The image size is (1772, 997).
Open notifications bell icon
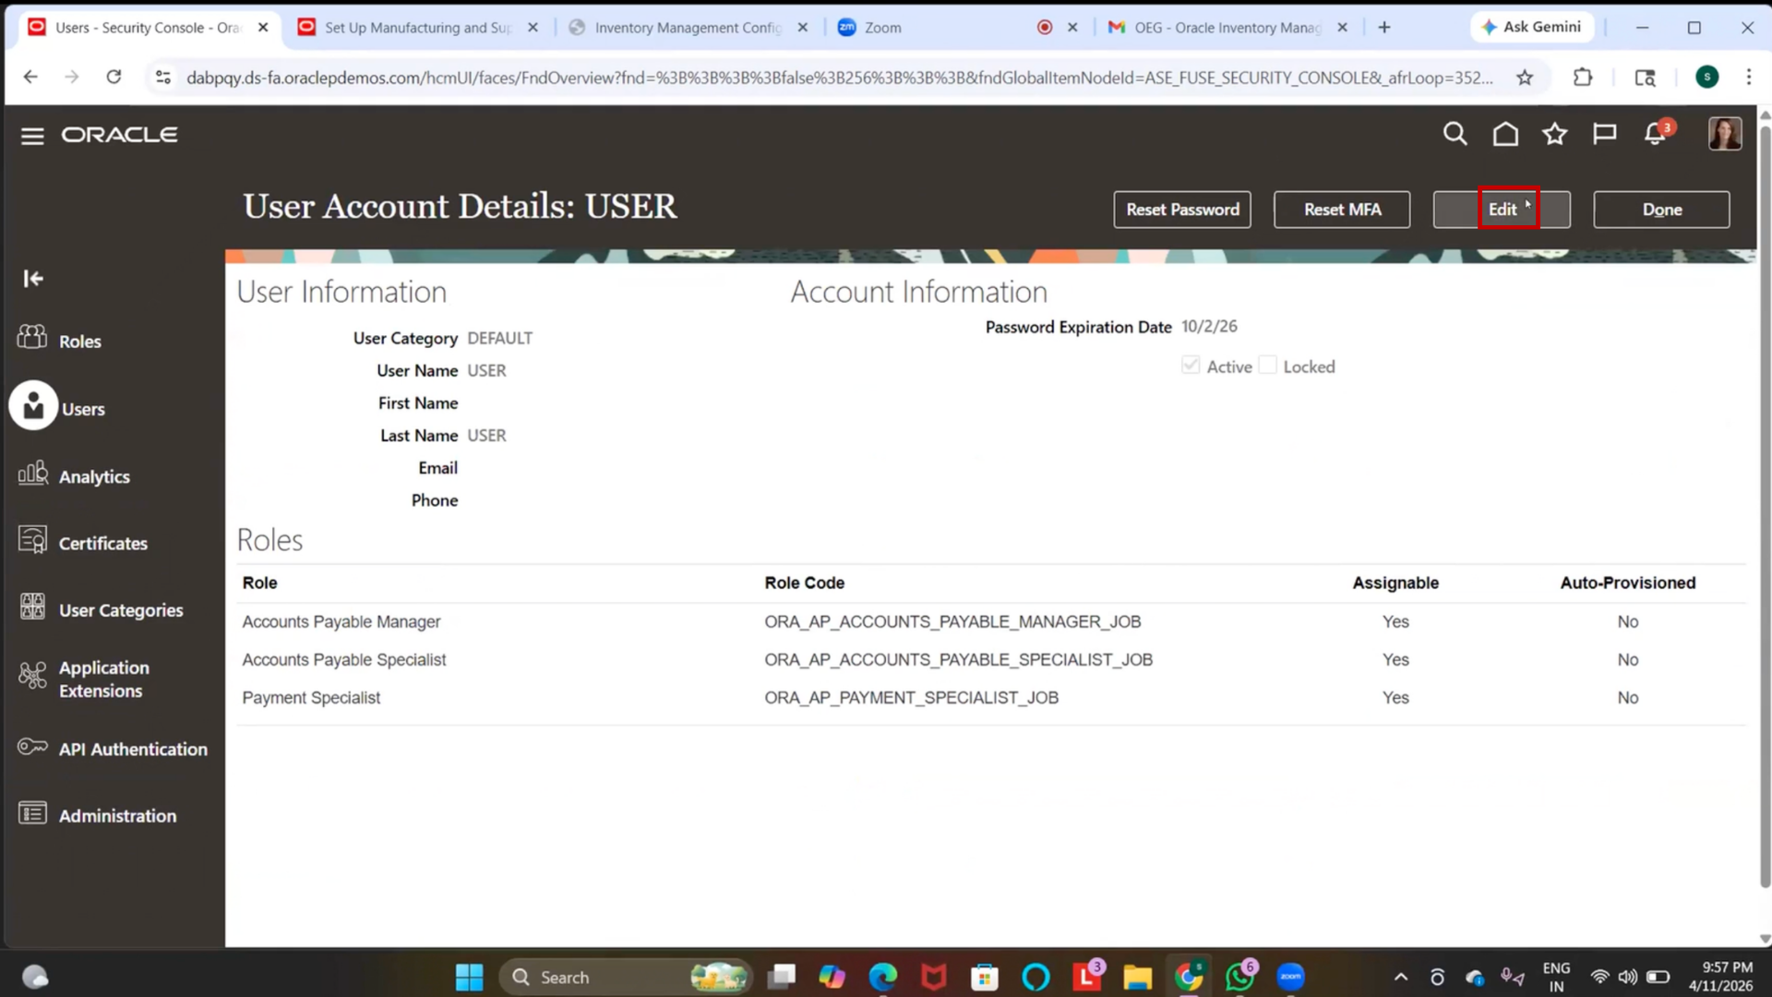pyautogui.click(x=1656, y=135)
